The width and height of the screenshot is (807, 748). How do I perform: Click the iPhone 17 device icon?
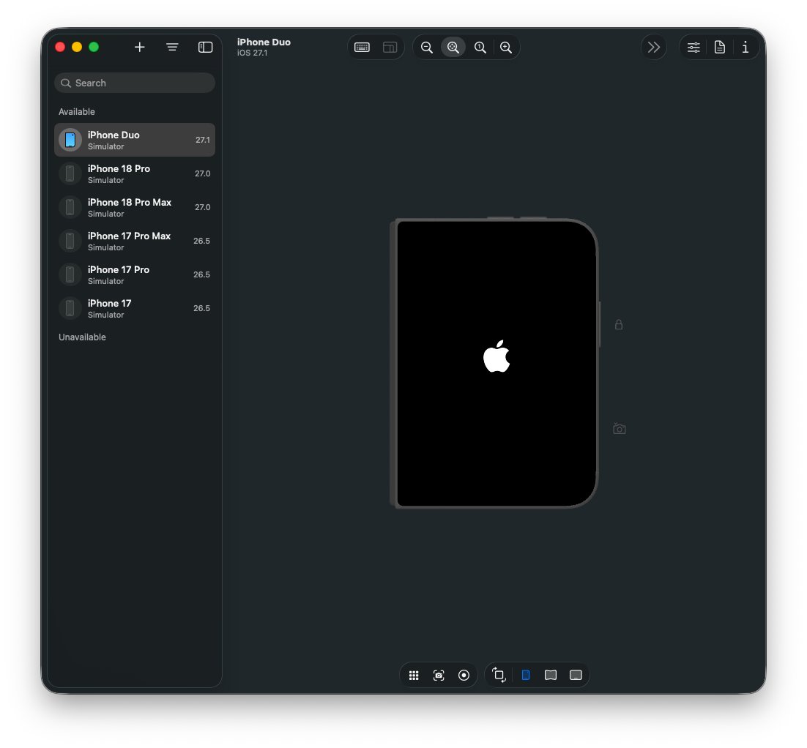[70, 309]
